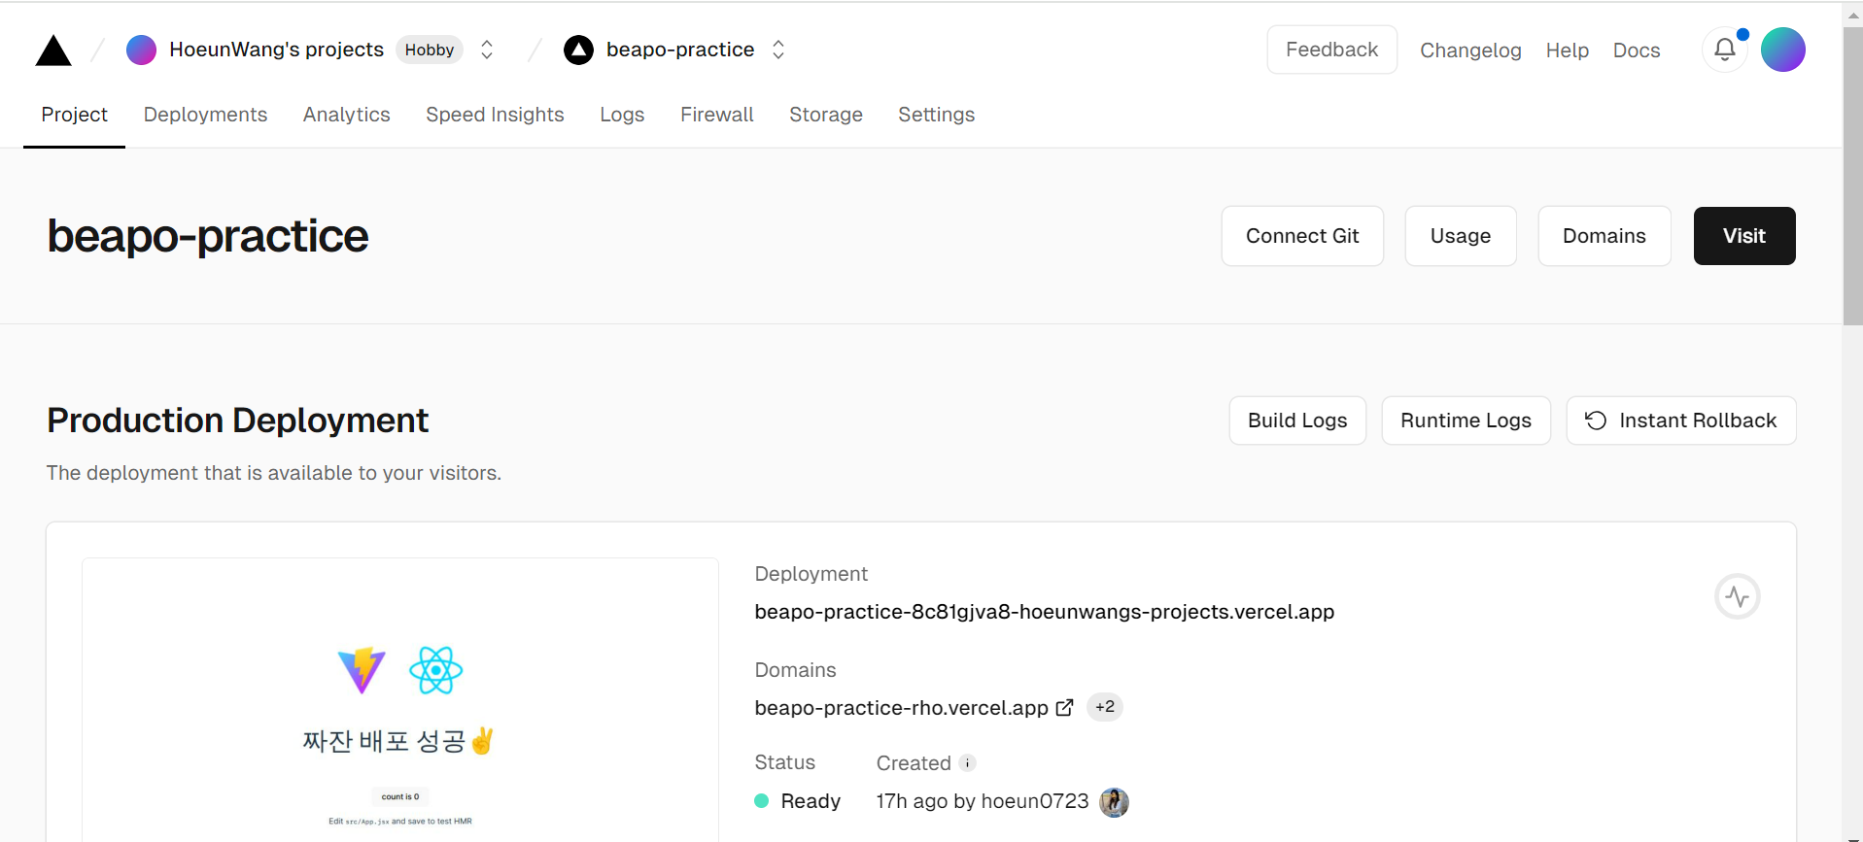Viewport: 1863px width, 842px height.
Task: Click the Vercel triangle logo
Action: pyautogui.click(x=53, y=51)
